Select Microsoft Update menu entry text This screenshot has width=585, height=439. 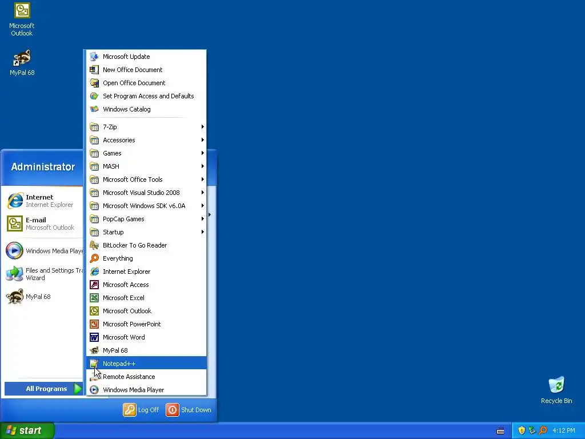(126, 57)
